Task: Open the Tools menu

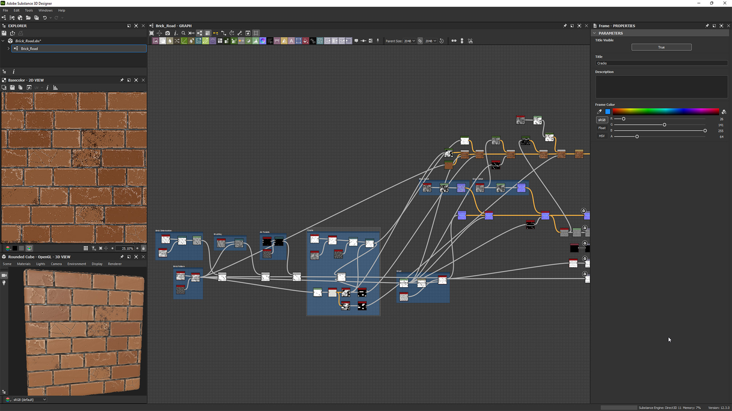Action: click(x=29, y=10)
